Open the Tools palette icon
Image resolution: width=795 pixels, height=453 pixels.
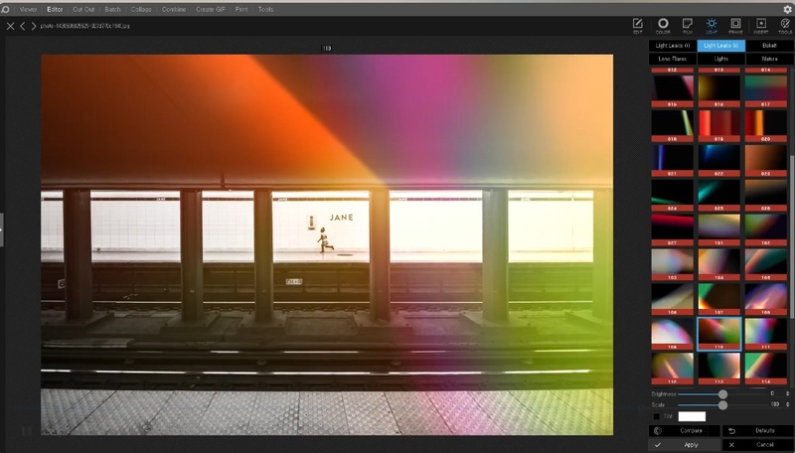[x=785, y=24]
